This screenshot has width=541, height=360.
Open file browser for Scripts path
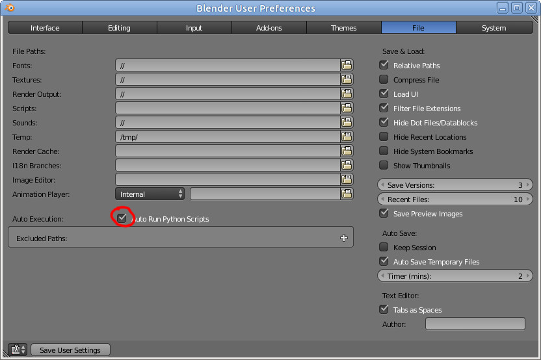(x=347, y=108)
